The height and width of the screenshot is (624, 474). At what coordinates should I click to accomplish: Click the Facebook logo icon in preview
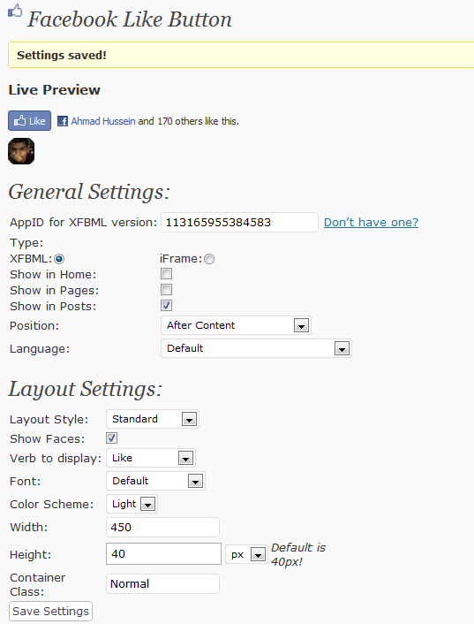coord(63,121)
